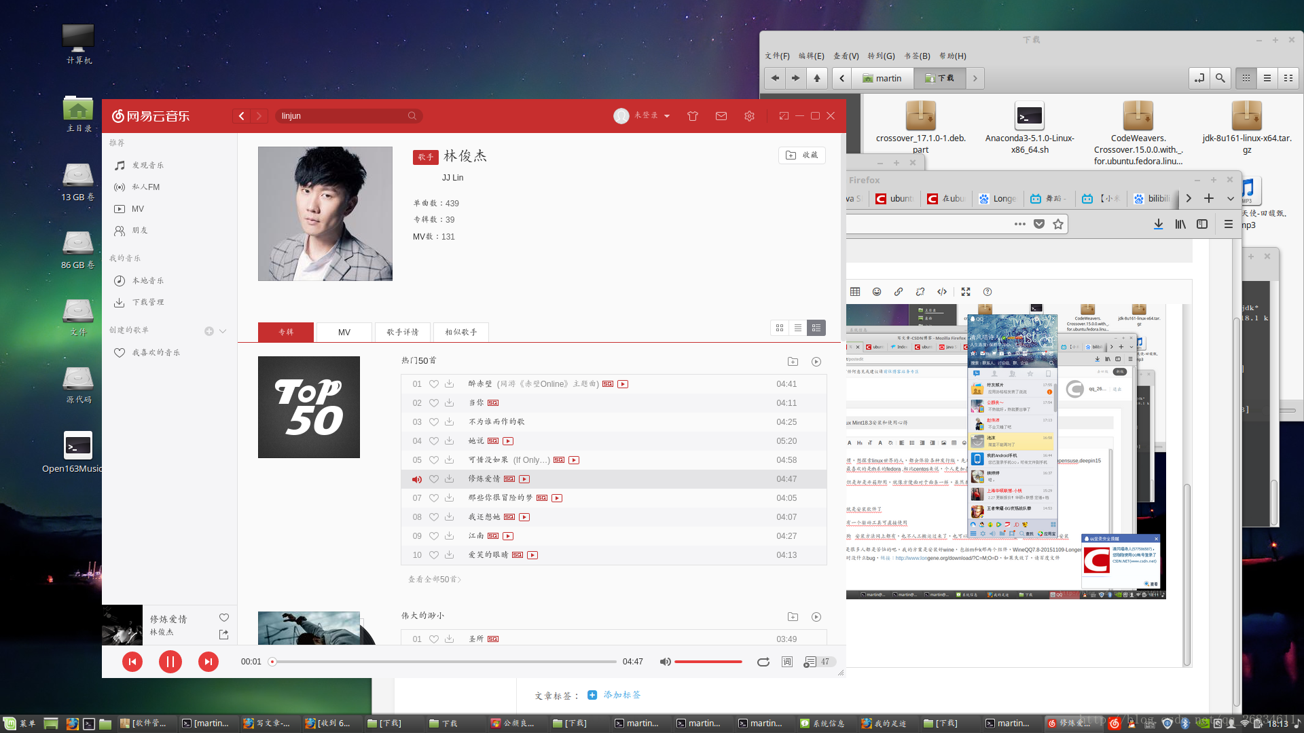This screenshot has width=1304, height=733.
Task: Switch to grid album view
Action: 780,328
